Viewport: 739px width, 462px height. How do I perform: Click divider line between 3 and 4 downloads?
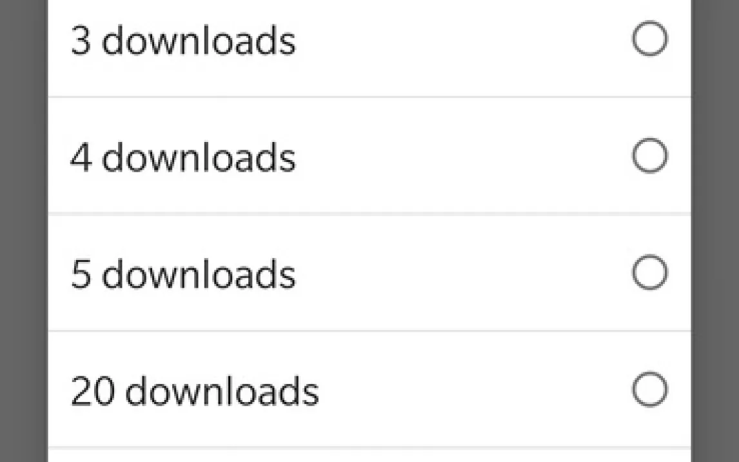click(369, 97)
